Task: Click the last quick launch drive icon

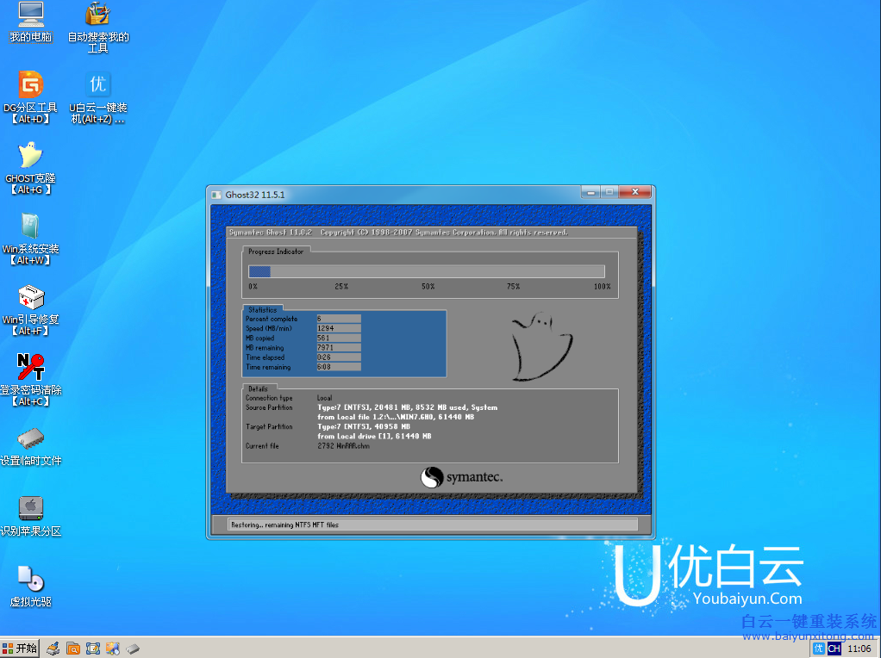Action: click(x=133, y=649)
